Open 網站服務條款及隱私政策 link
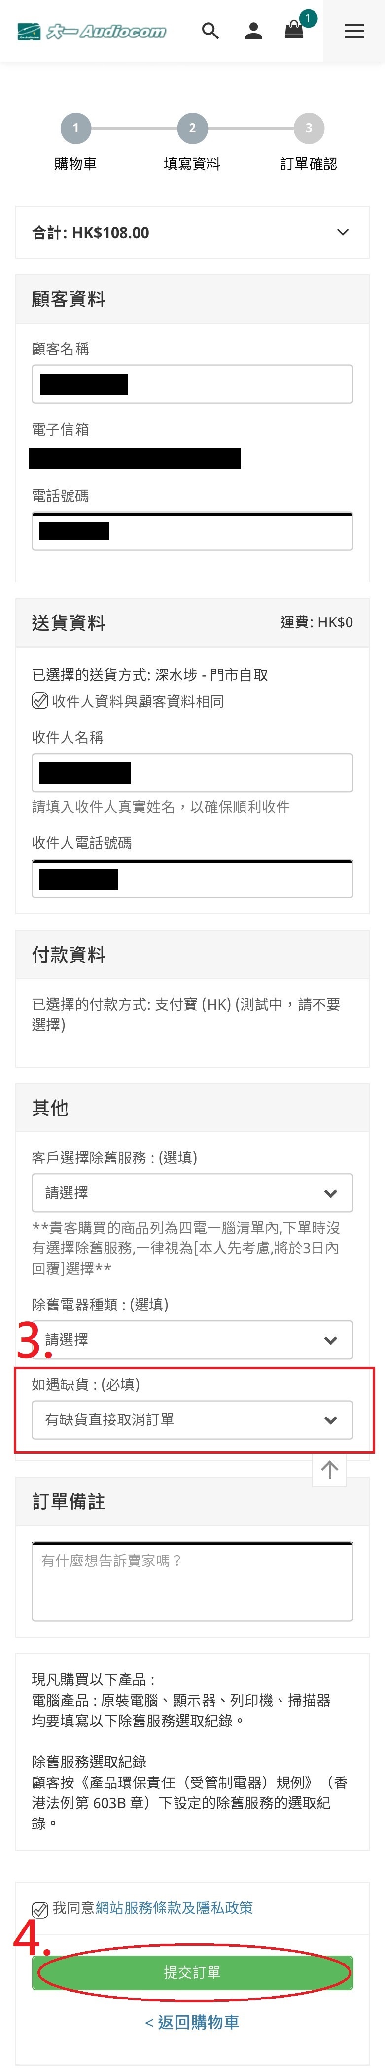This screenshot has width=385, height=2072. pos(174,1908)
